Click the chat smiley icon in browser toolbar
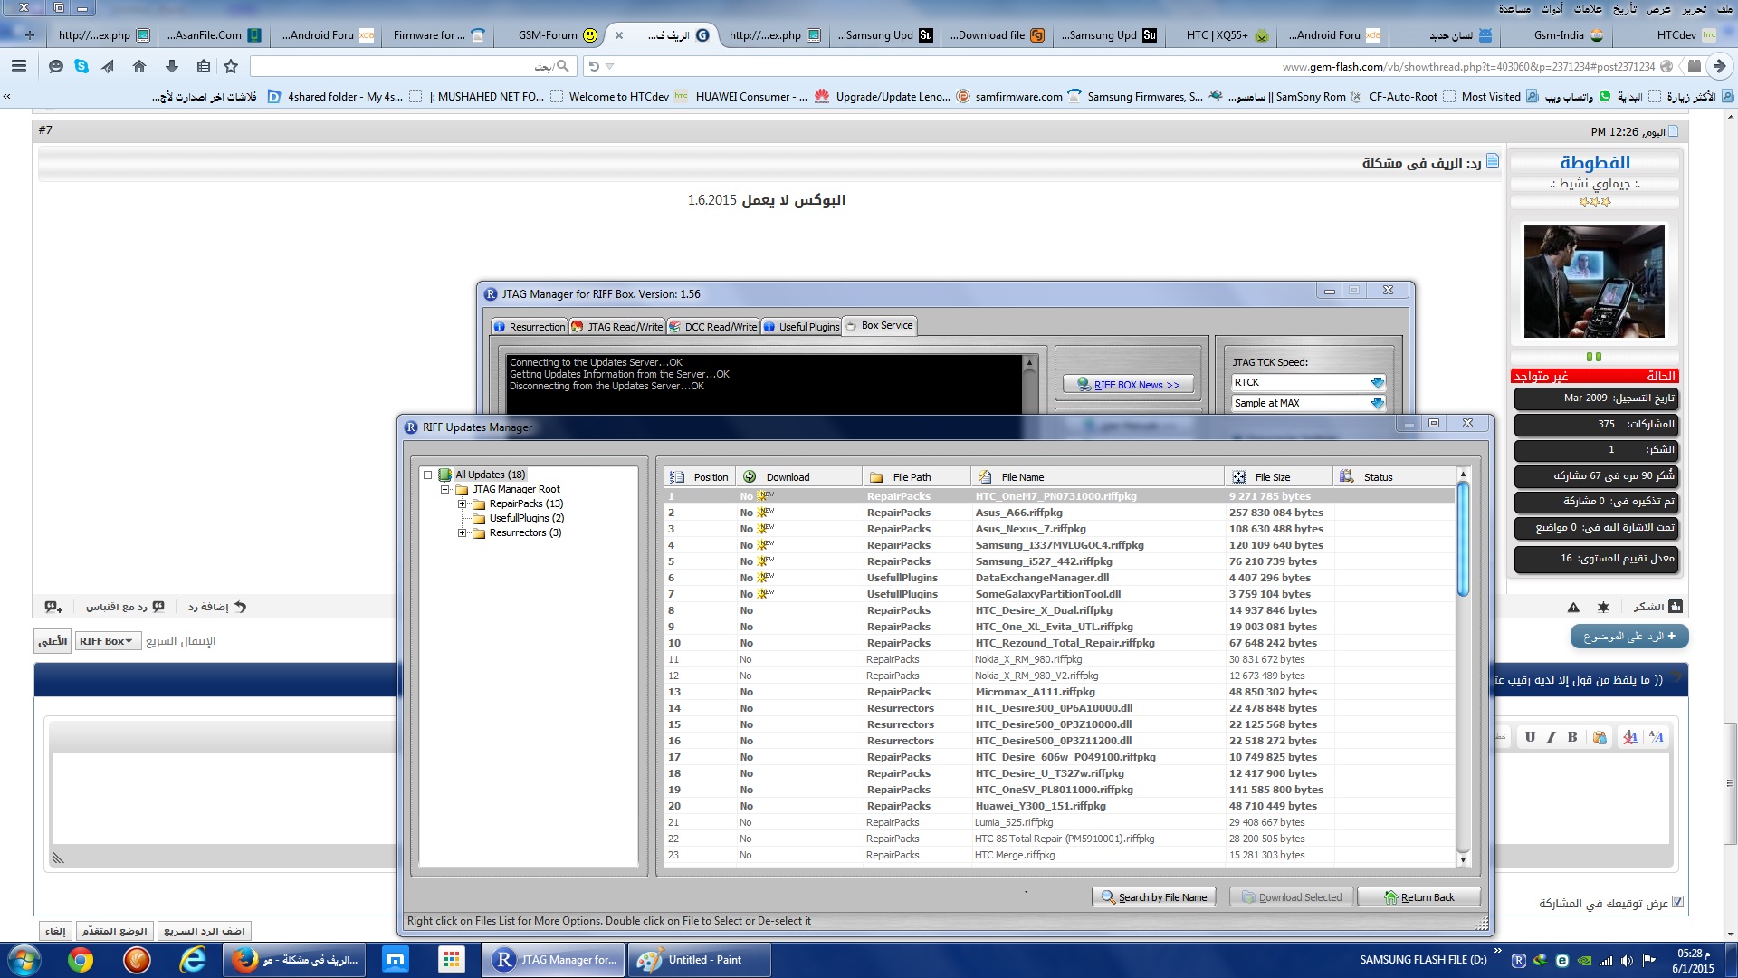Image resolution: width=1738 pixels, height=978 pixels. tap(56, 66)
